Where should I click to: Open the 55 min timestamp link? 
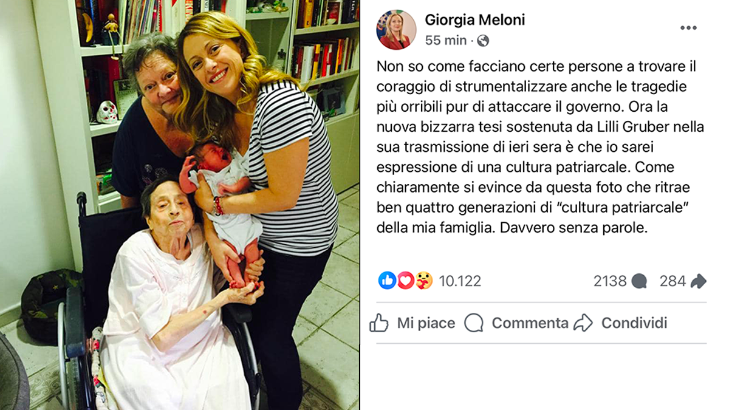pos(446,41)
